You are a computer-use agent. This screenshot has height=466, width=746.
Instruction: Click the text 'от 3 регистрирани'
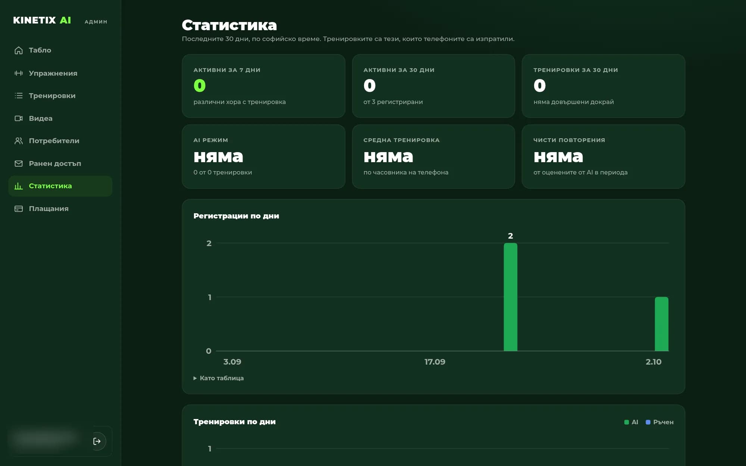393,102
